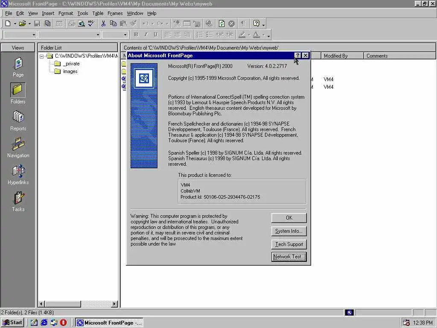Click the Open folder toolbar icon

click(22, 24)
